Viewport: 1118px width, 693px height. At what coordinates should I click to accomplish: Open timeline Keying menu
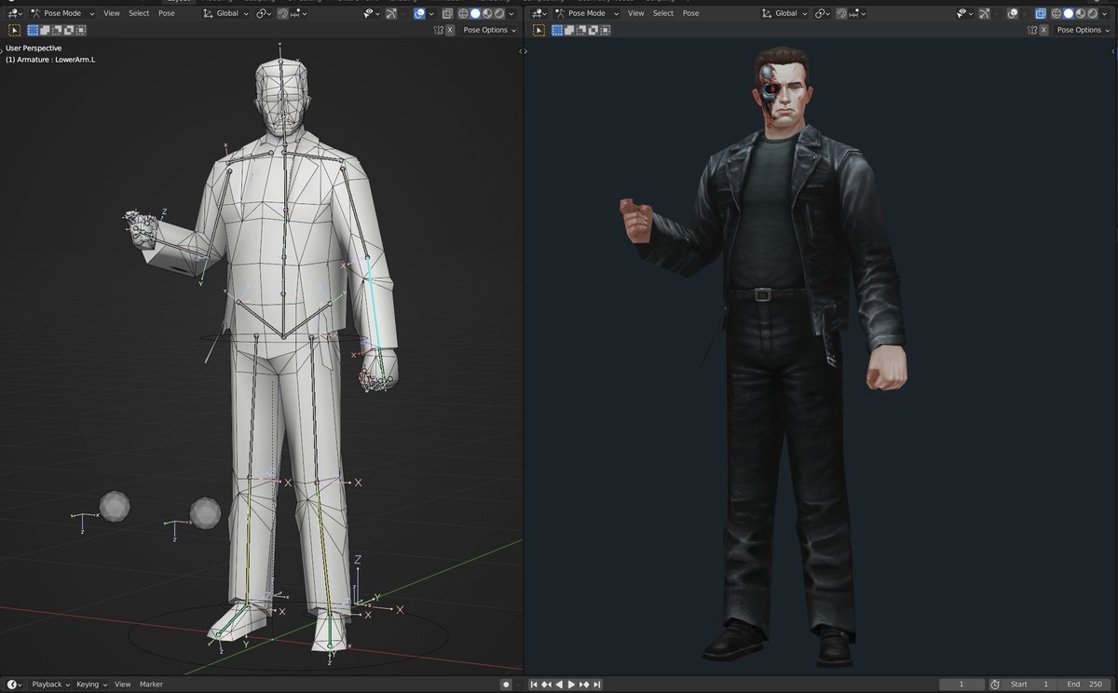[x=91, y=685]
